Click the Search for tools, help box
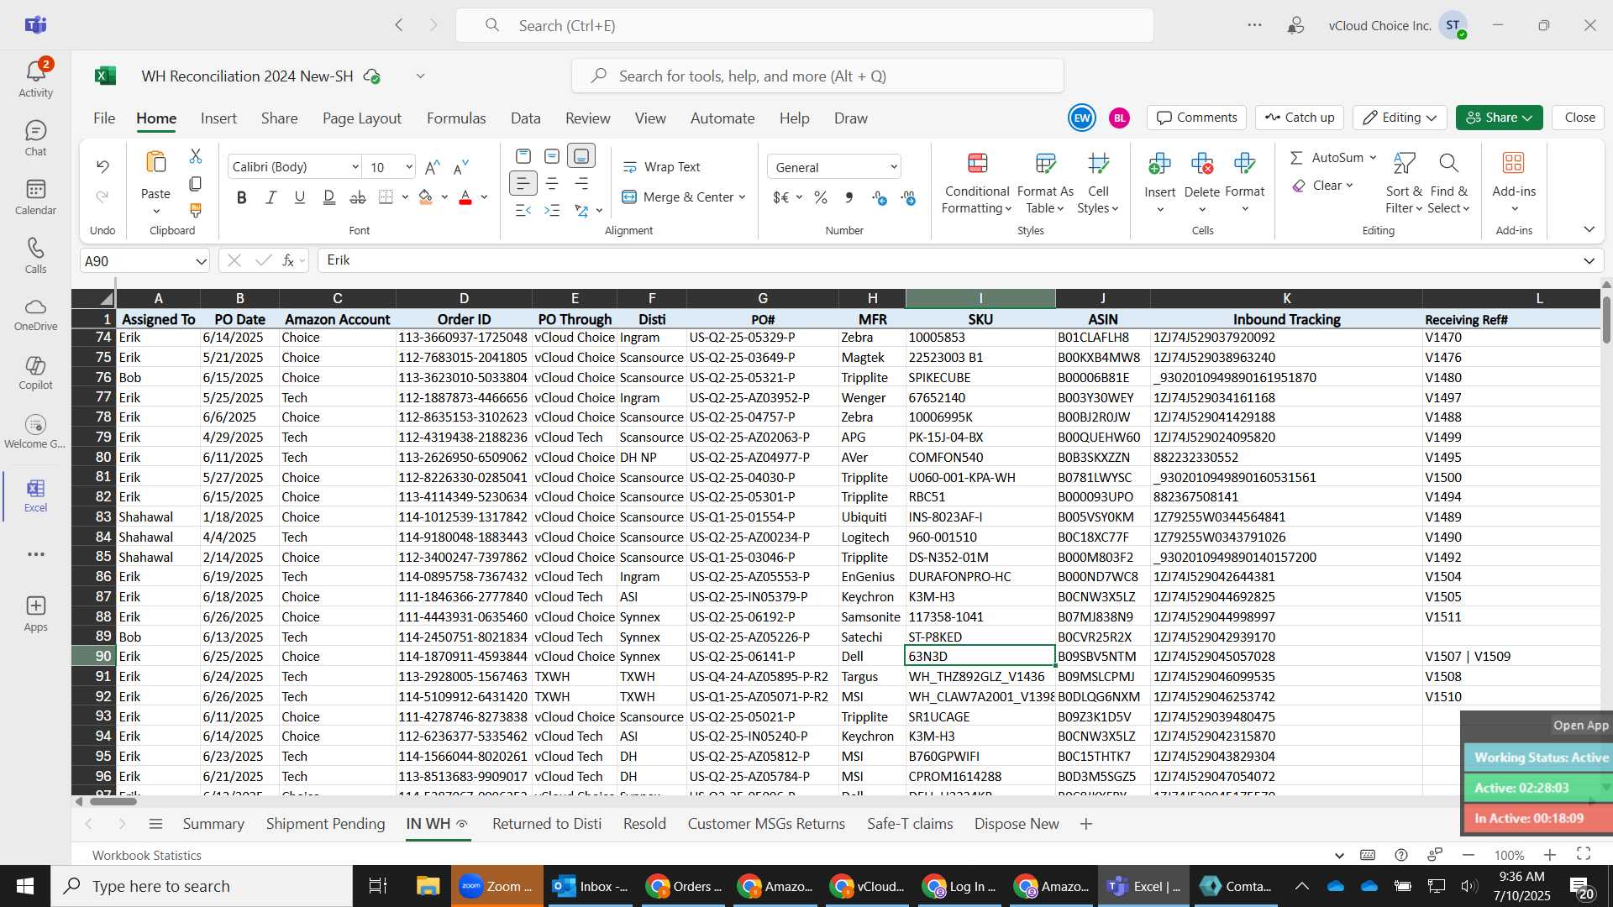1613x907 pixels. click(x=817, y=76)
